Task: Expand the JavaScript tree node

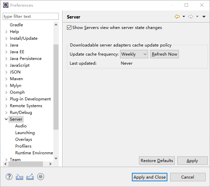Action: coord(6,65)
